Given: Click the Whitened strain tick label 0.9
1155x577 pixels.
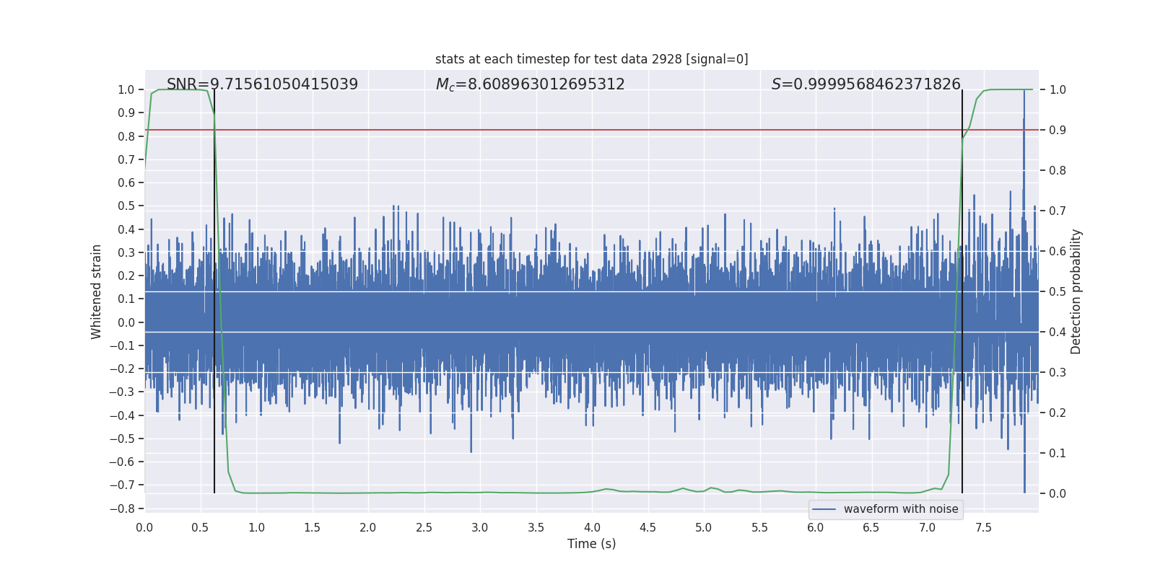Looking at the screenshot, I should 126,113.
